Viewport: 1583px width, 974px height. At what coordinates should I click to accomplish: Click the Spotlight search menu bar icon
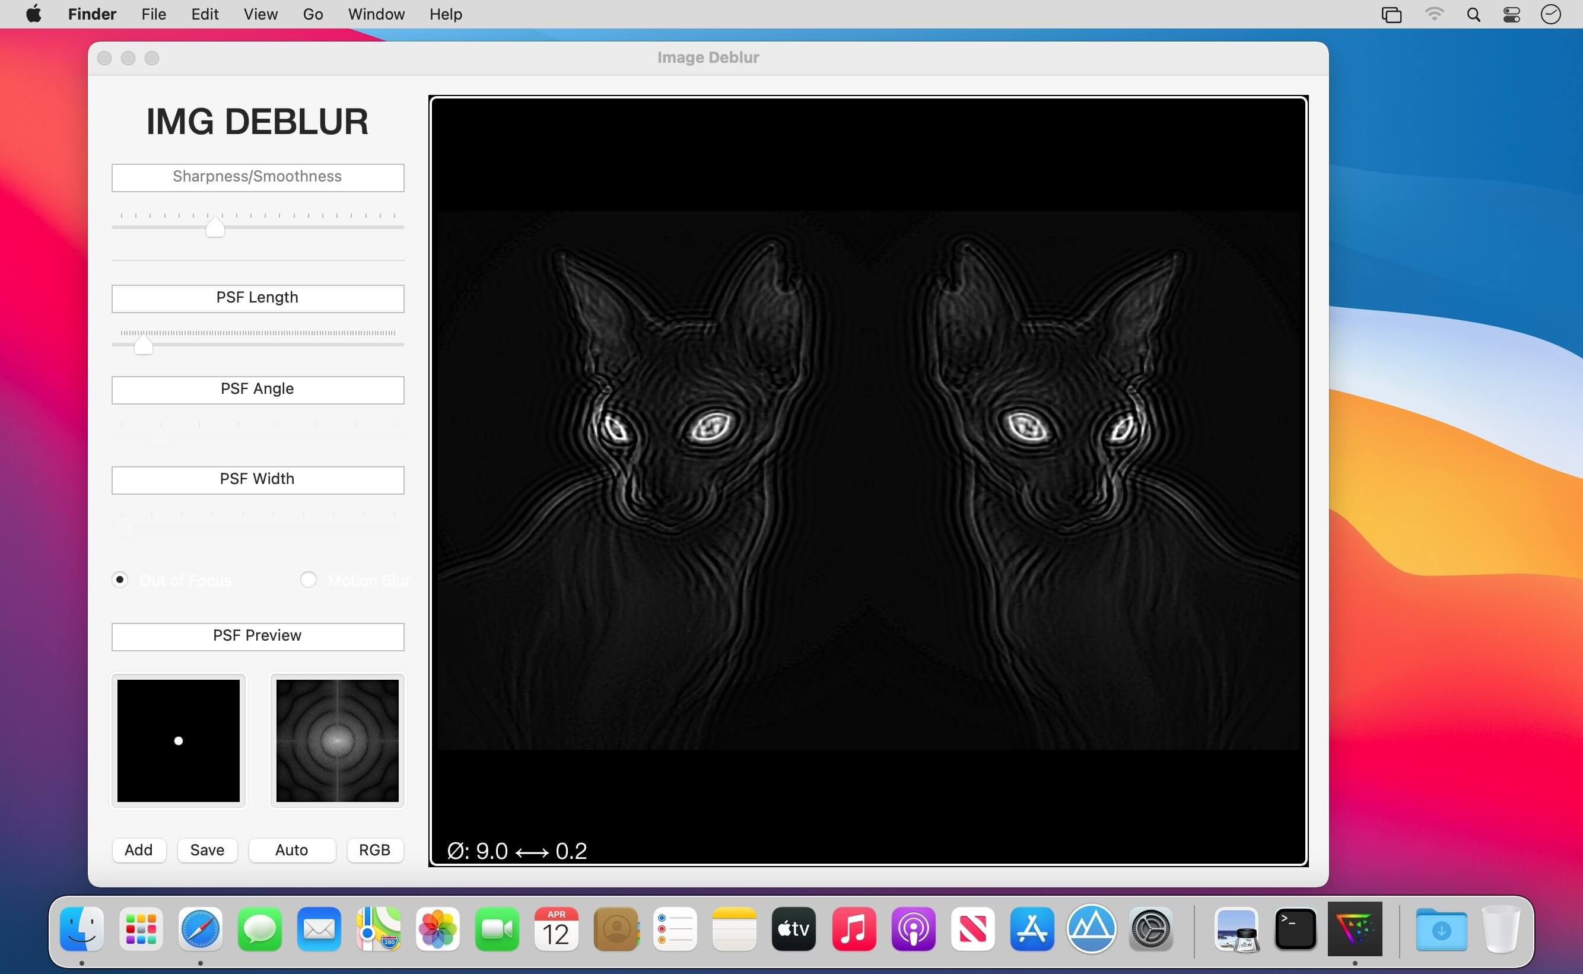(x=1473, y=14)
